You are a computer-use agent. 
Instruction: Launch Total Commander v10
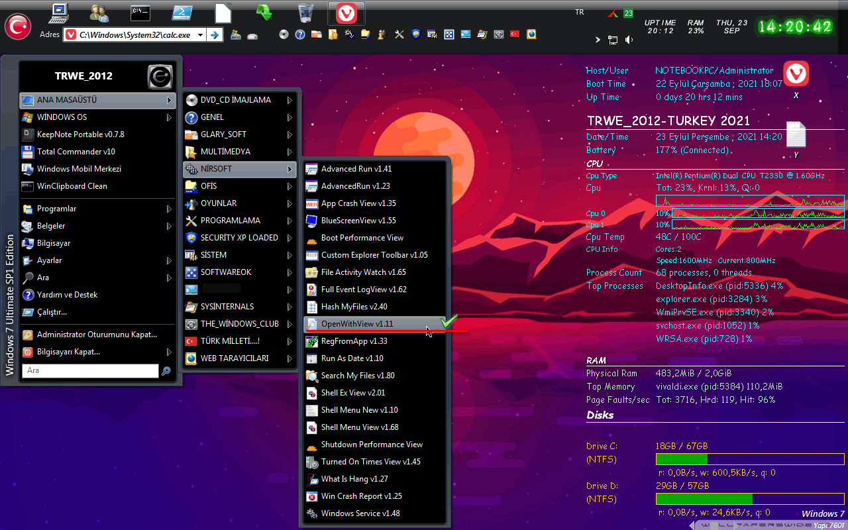tap(97, 152)
